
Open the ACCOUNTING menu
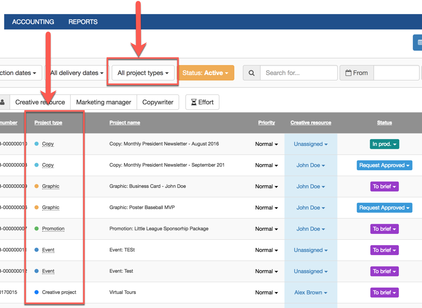click(33, 22)
